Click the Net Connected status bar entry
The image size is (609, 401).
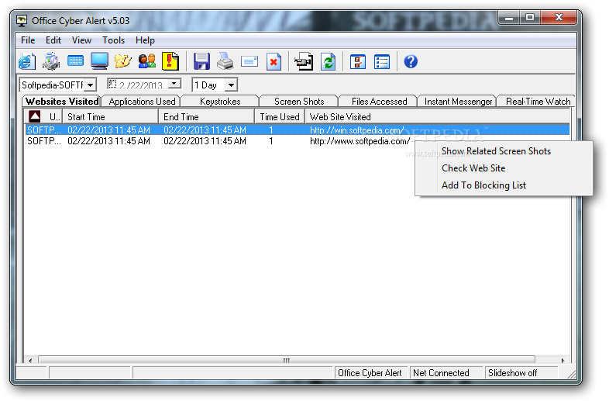click(x=446, y=372)
